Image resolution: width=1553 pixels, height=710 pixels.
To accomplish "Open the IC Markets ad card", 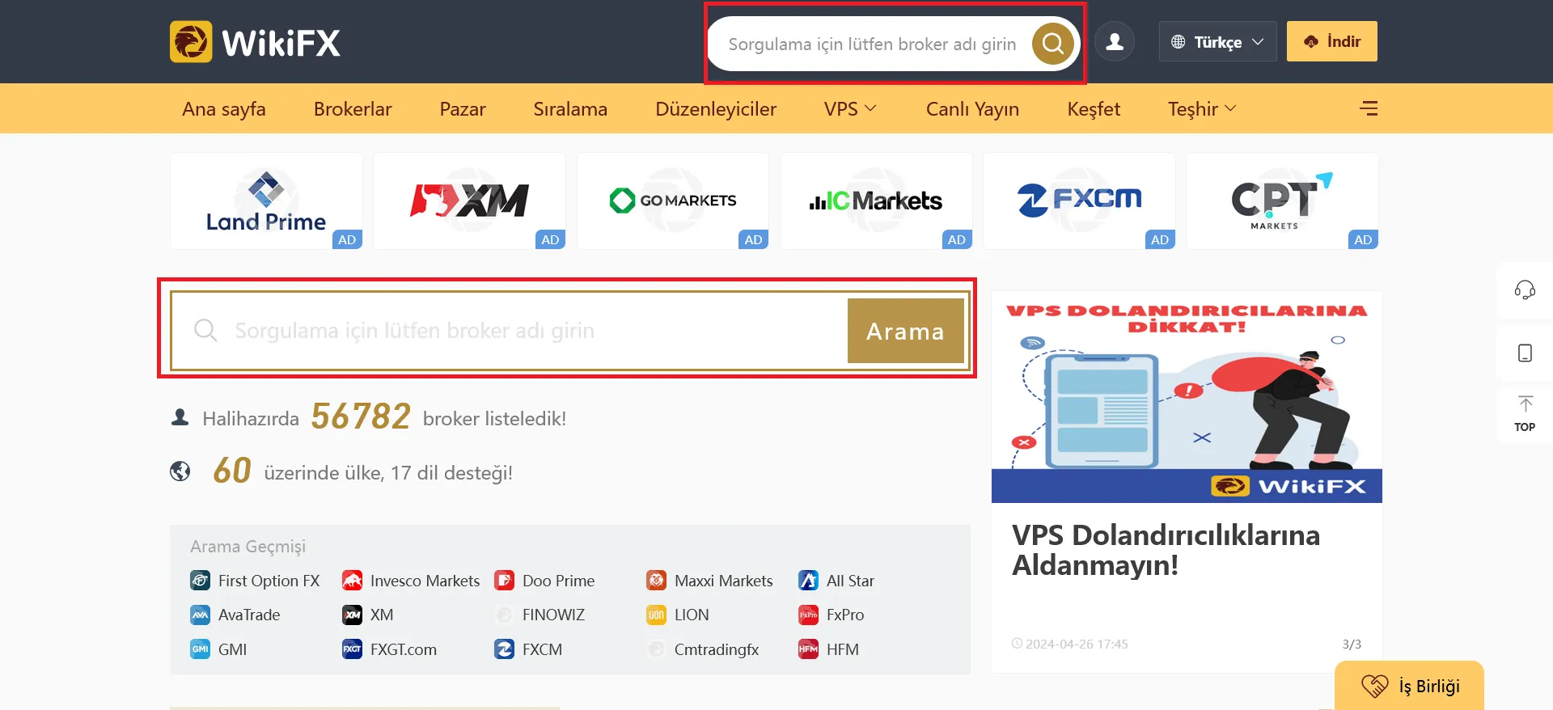I will (x=876, y=201).
